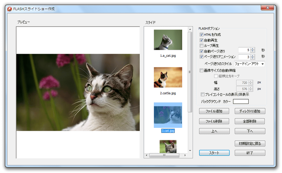Click the ファイル削除 button
The width and height of the screenshot is (282, 173).
point(214,121)
